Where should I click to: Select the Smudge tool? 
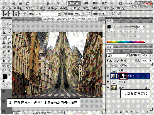pyautogui.click(x=4, y=51)
